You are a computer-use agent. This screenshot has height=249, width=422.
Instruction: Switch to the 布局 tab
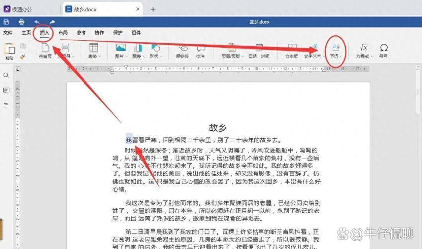63,33
